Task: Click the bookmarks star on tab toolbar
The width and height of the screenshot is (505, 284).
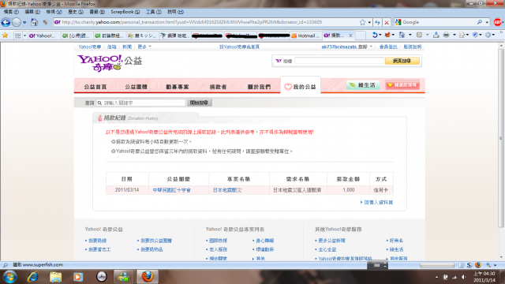Action: coord(5,35)
